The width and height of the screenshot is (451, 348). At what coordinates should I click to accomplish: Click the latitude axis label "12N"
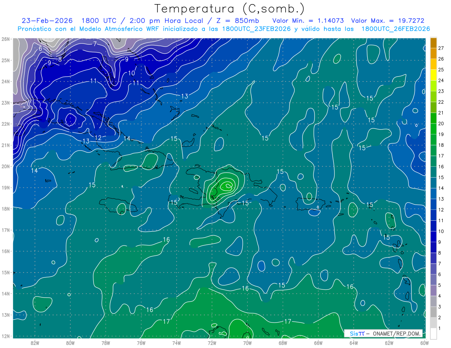5,336
